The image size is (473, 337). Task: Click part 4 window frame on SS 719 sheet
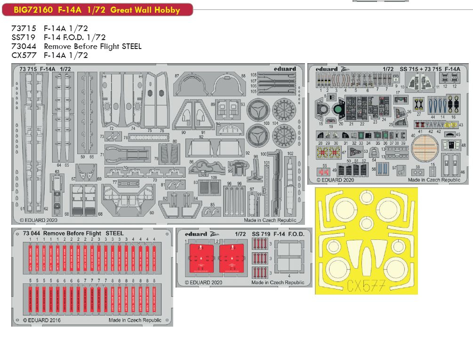289,257
